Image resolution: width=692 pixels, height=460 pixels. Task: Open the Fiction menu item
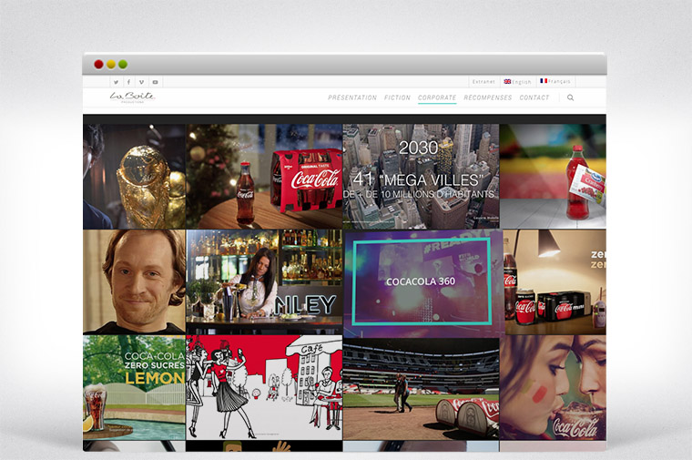tap(397, 97)
